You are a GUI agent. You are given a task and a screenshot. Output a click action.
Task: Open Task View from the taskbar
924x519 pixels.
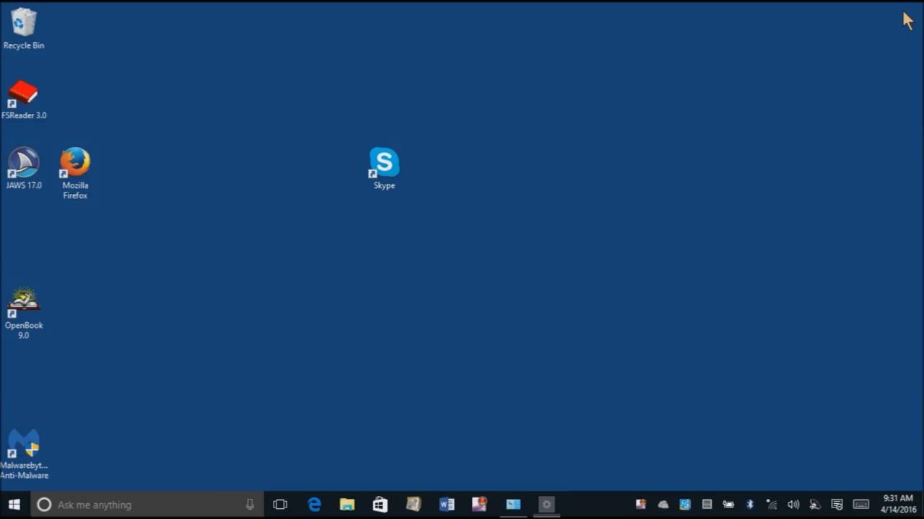tap(280, 505)
